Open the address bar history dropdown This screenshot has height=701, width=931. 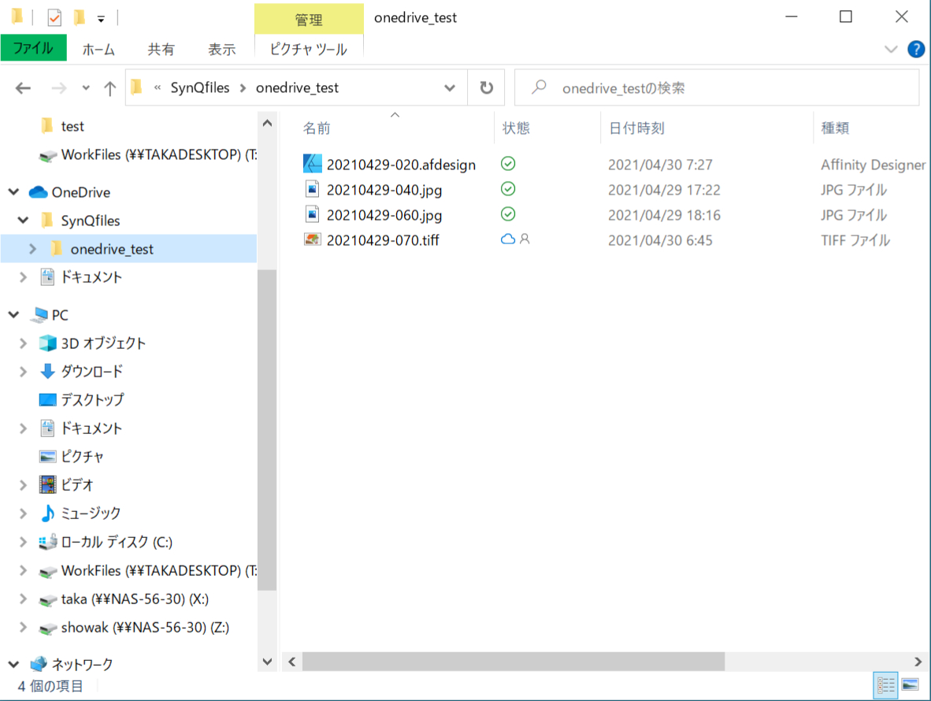click(x=450, y=88)
